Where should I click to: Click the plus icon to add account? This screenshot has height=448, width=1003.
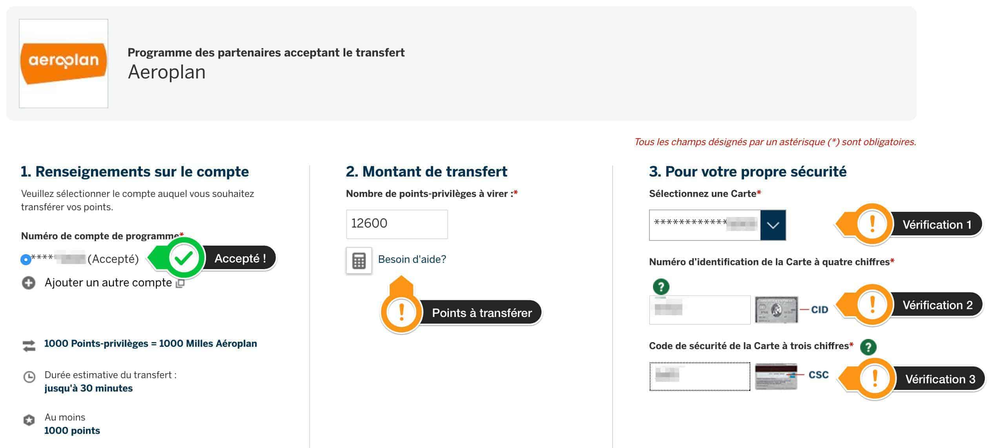coord(28,283)
